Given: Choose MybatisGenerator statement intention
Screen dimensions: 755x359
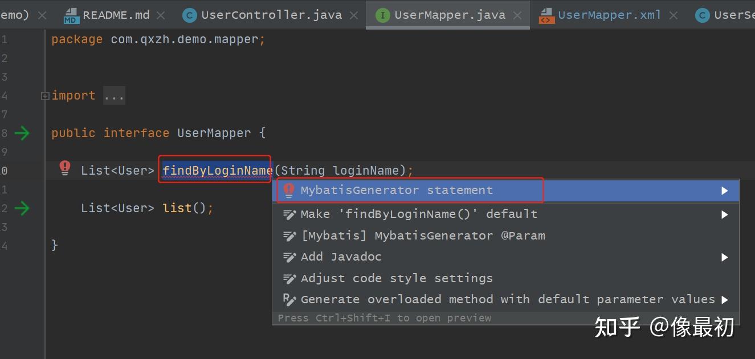Looking at the screenshot, I should click(x=506, y=191).
